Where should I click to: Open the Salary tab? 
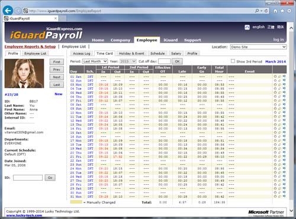(176, 53)
